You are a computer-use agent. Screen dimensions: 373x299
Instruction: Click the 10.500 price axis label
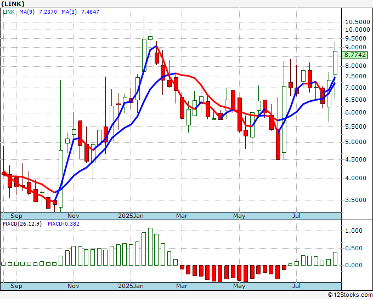coord(357,22)
